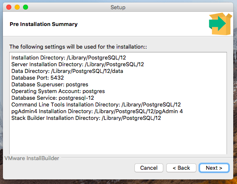
Task: Click the Setup title bar text
Action: 118,7
